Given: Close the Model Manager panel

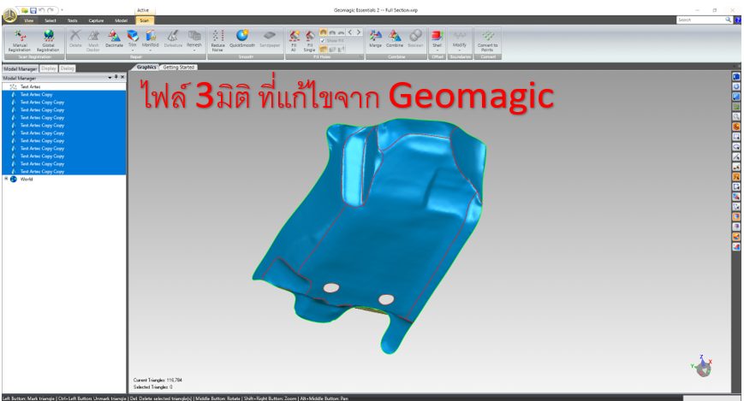Looking at the screenshot, I should point(122,77).
